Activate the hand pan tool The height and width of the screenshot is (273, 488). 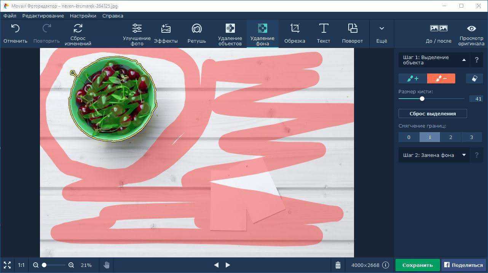pyautogui.click(x=107, y=265)
